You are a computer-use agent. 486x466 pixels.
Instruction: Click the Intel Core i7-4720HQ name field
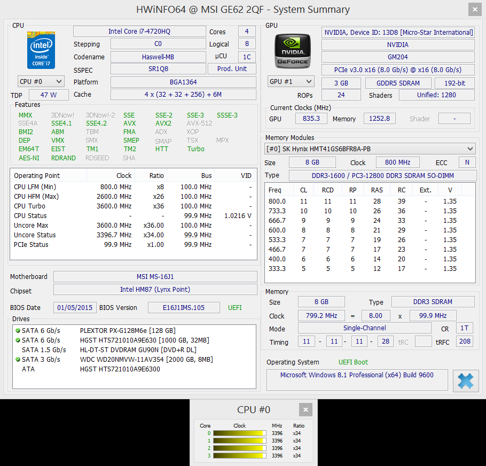point(139,32)
